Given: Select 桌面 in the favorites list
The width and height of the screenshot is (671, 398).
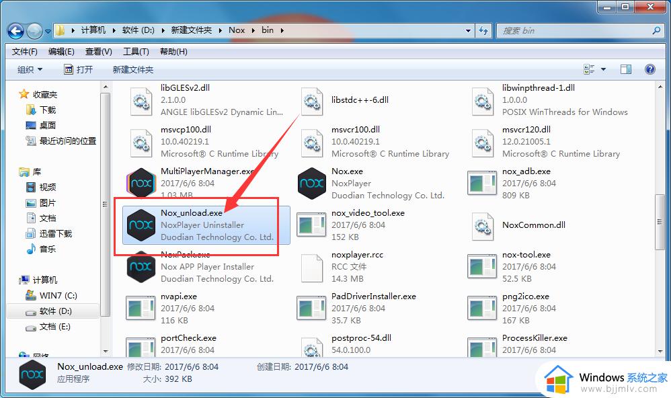Looking at the screenshot, I should pyautogui.click(x=48, y=126).
